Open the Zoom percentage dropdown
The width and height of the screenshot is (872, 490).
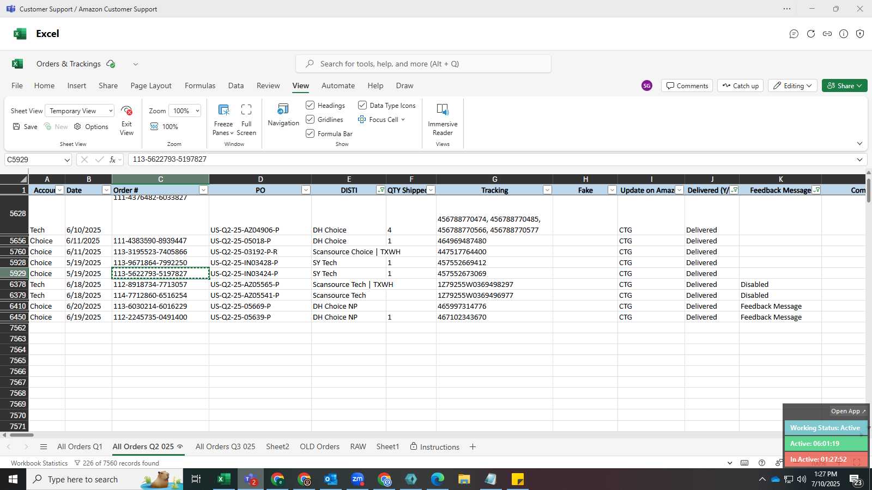pos(185,111)
